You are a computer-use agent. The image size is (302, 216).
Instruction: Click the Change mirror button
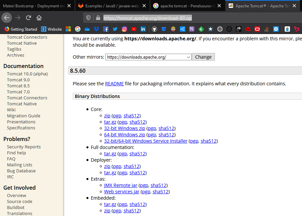point(203,57)
